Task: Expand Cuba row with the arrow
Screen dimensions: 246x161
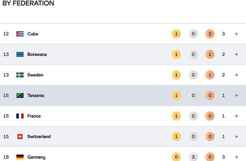Action: (236, 34)
